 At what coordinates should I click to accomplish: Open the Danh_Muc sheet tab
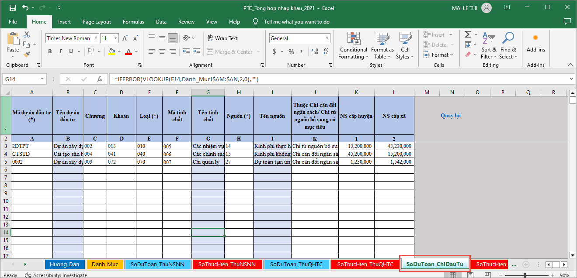(x=105, y=264)
